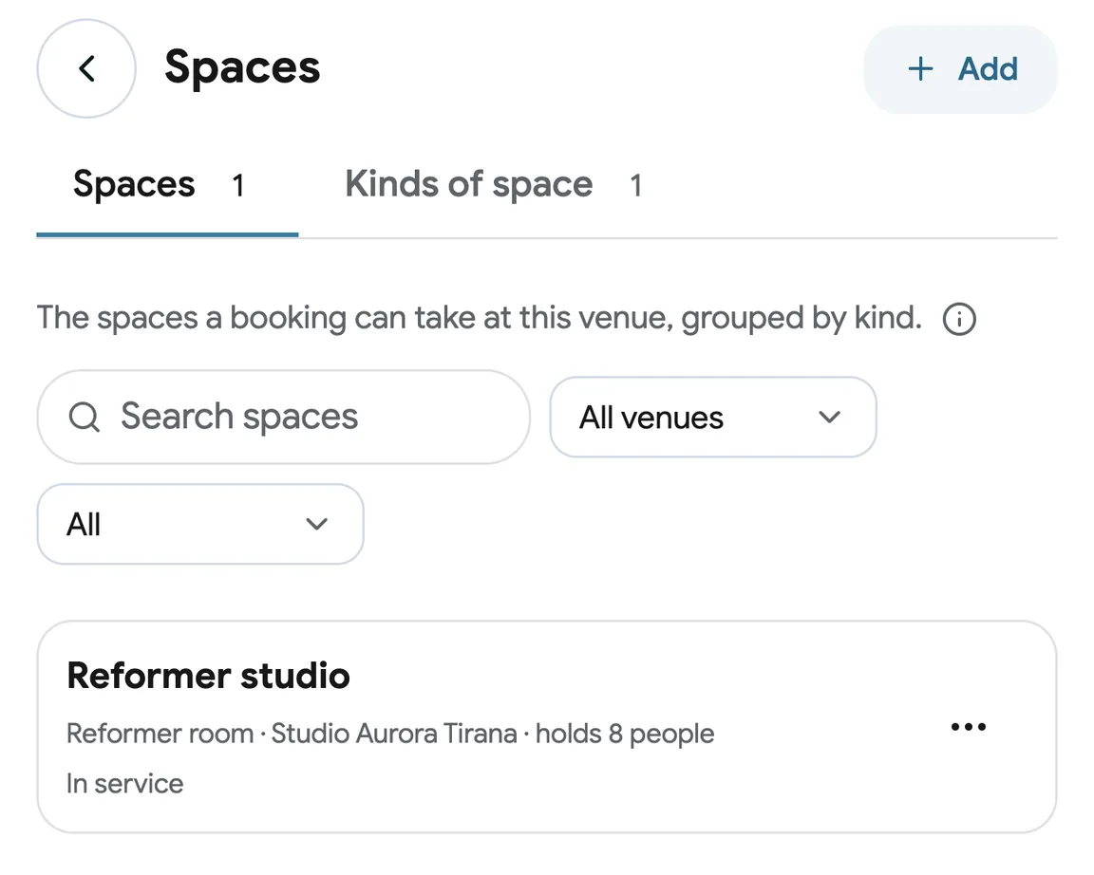Click the venue description sentence
This screenshot has height=875, width=1094.
coord(480,318)
